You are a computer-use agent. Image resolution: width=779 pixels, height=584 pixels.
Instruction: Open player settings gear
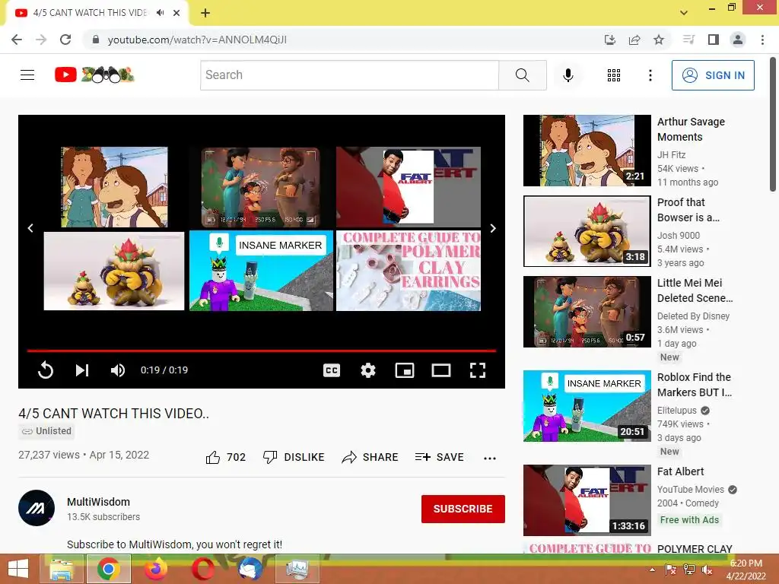(x=368, y=370)
